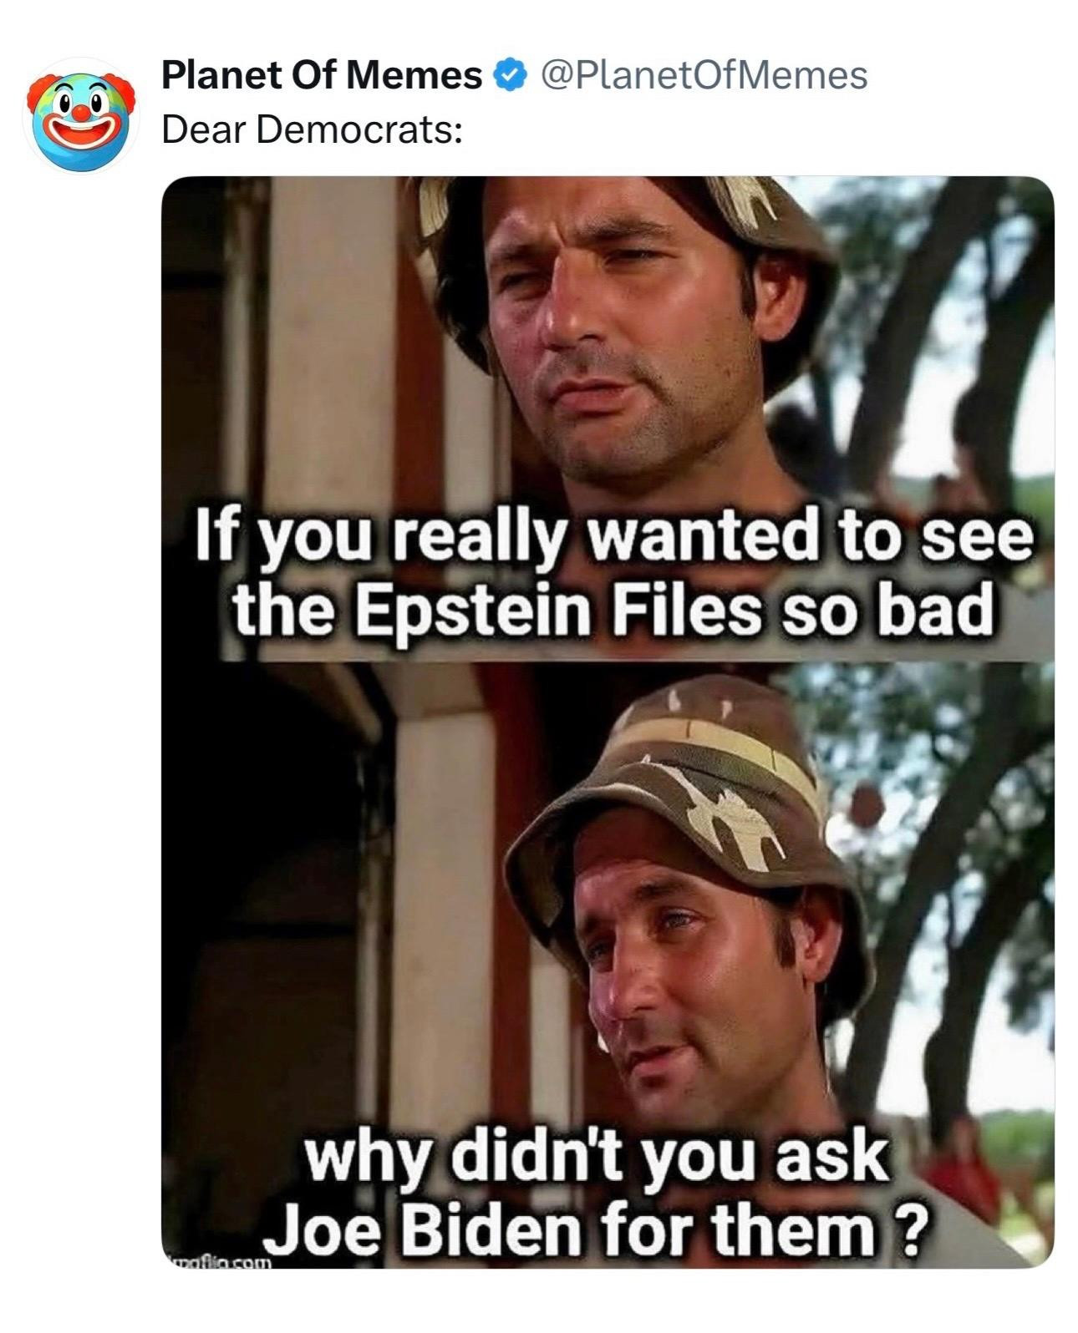Open the Planet Of Memes display name
Viewport: 1078px width, 1333px height.
click(x=323, y=76)
